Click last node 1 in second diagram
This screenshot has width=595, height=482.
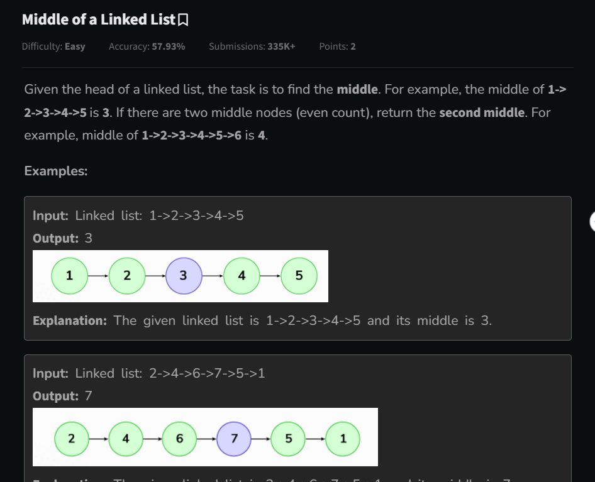(x=343, y=439)
